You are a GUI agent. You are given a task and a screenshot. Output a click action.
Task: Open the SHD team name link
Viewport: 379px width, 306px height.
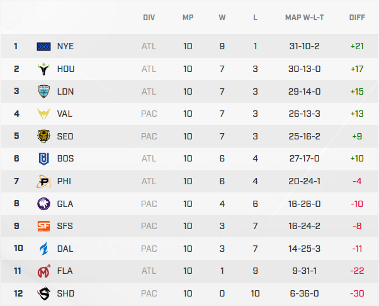pos(65,293)
